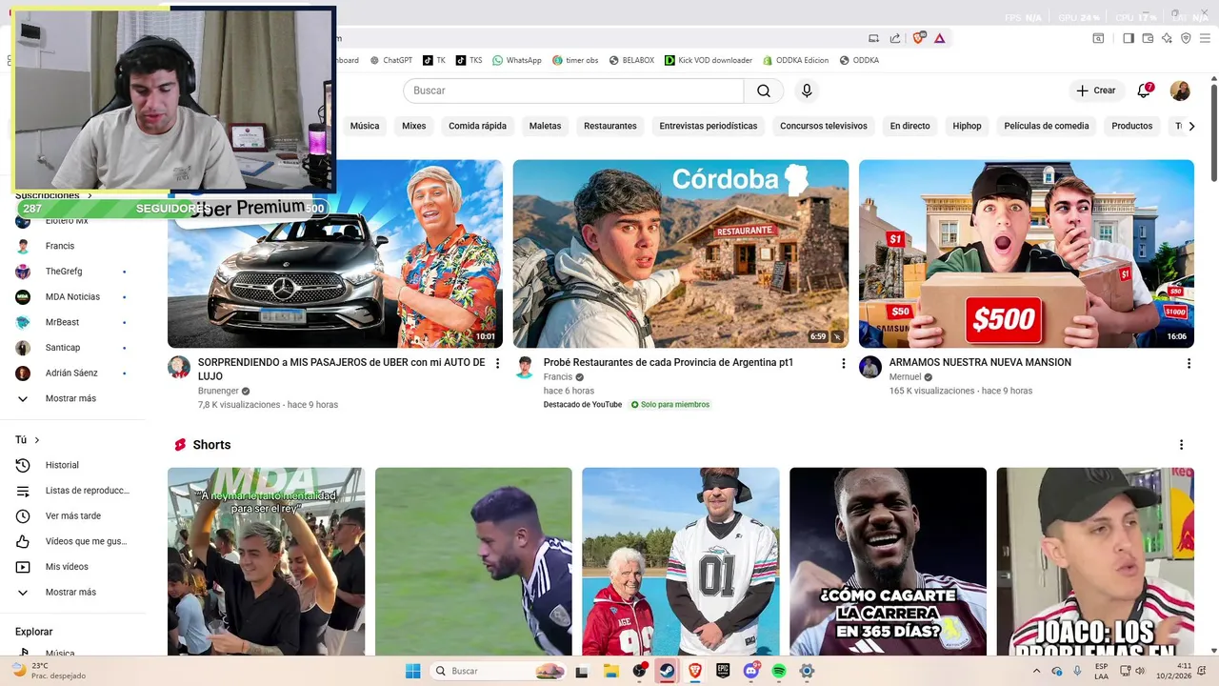Click the YouTube search magnifier button
Image resolution: width=1219 pixels, height=686 pixels.
pos(764,91)
